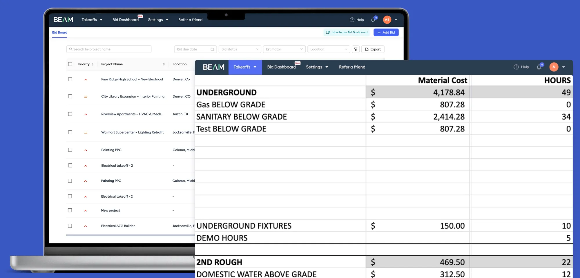Open the calendar in the Bid due date field
The width and height of the screenshot is (580, 278).
[x=212, y=49]
